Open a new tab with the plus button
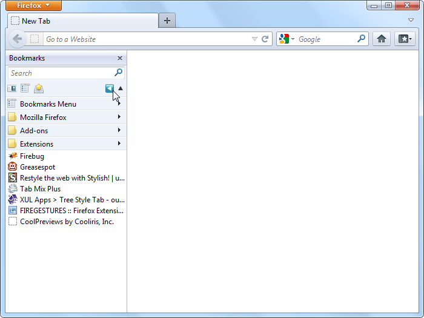 pos(167,21)
